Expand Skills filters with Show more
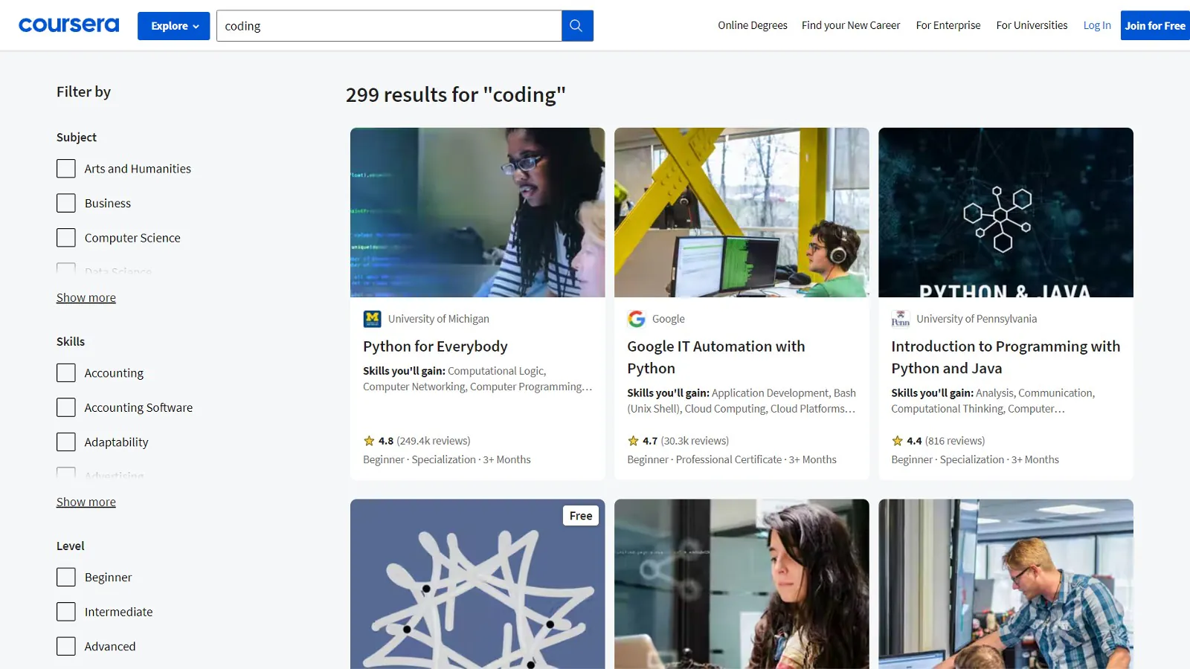Screen dimensions: 1190x669 (86, 502)
